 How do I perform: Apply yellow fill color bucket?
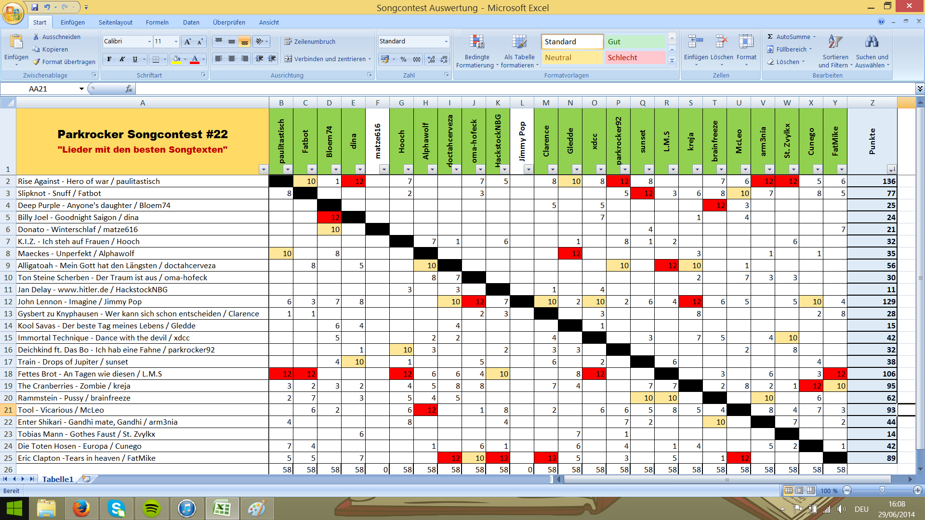[176, 59]
